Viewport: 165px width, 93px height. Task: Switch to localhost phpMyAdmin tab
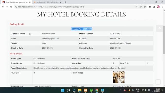47,2
